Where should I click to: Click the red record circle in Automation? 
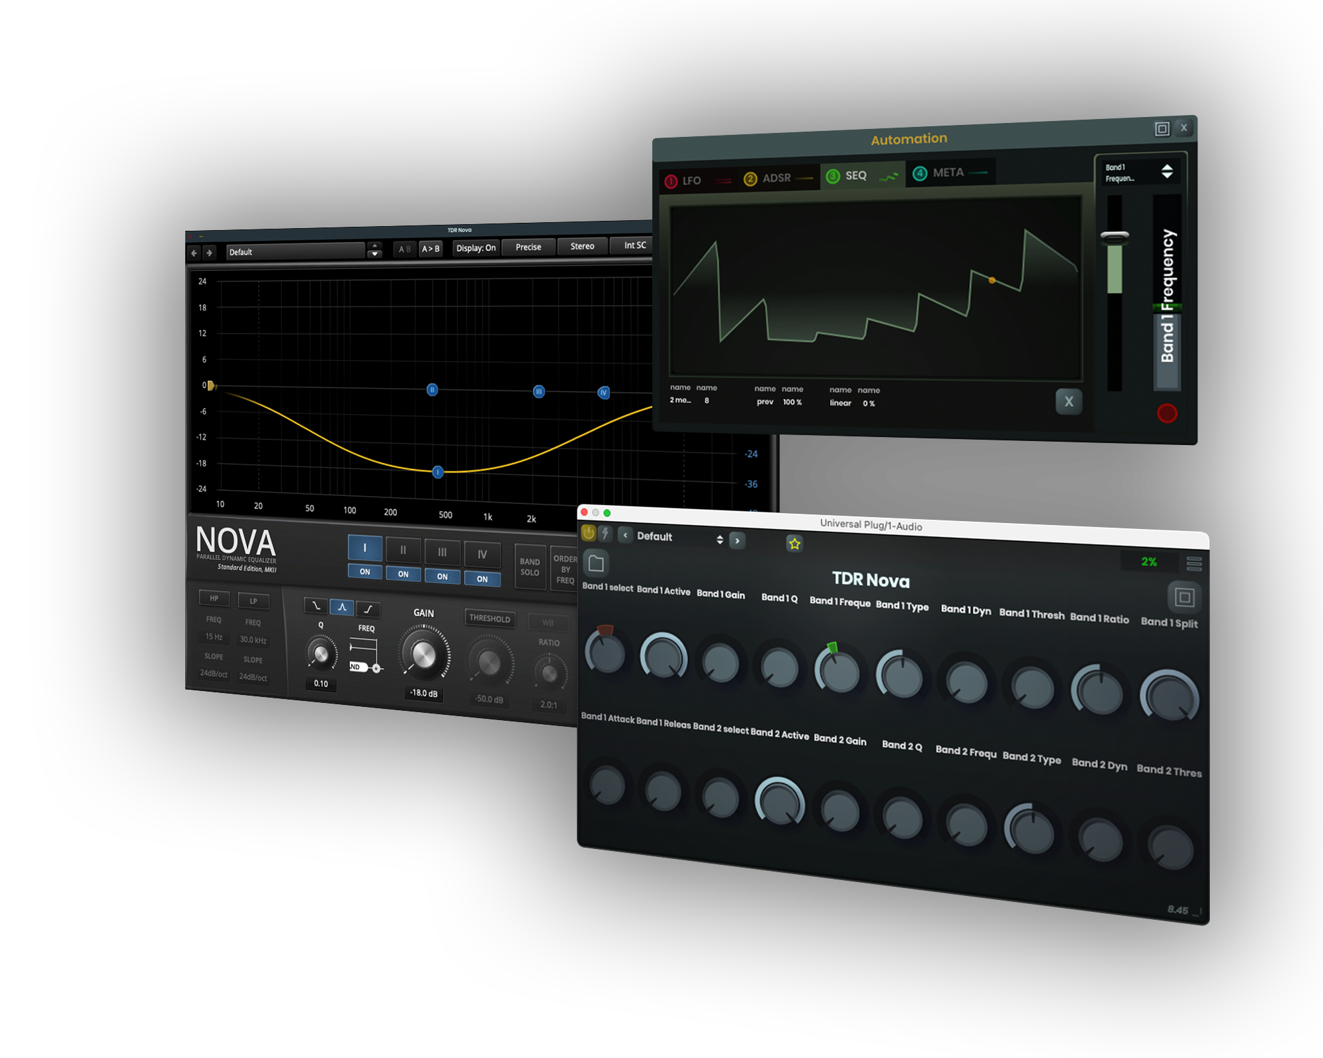click(x=1167, y=413)
